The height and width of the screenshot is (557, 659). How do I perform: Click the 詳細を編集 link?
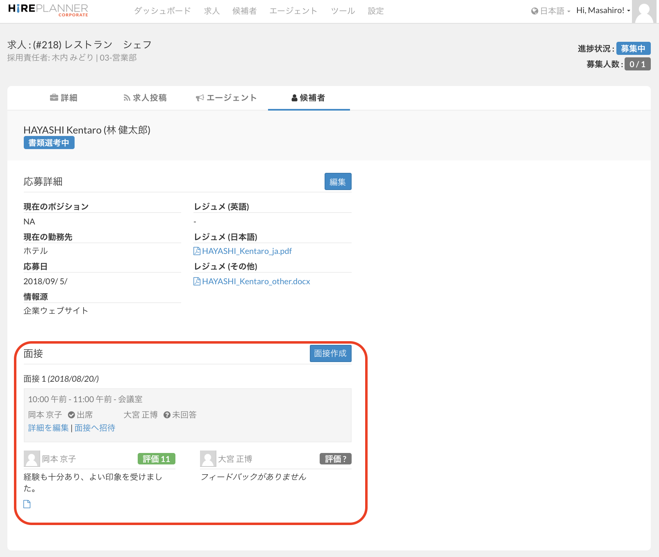[48, 428]
